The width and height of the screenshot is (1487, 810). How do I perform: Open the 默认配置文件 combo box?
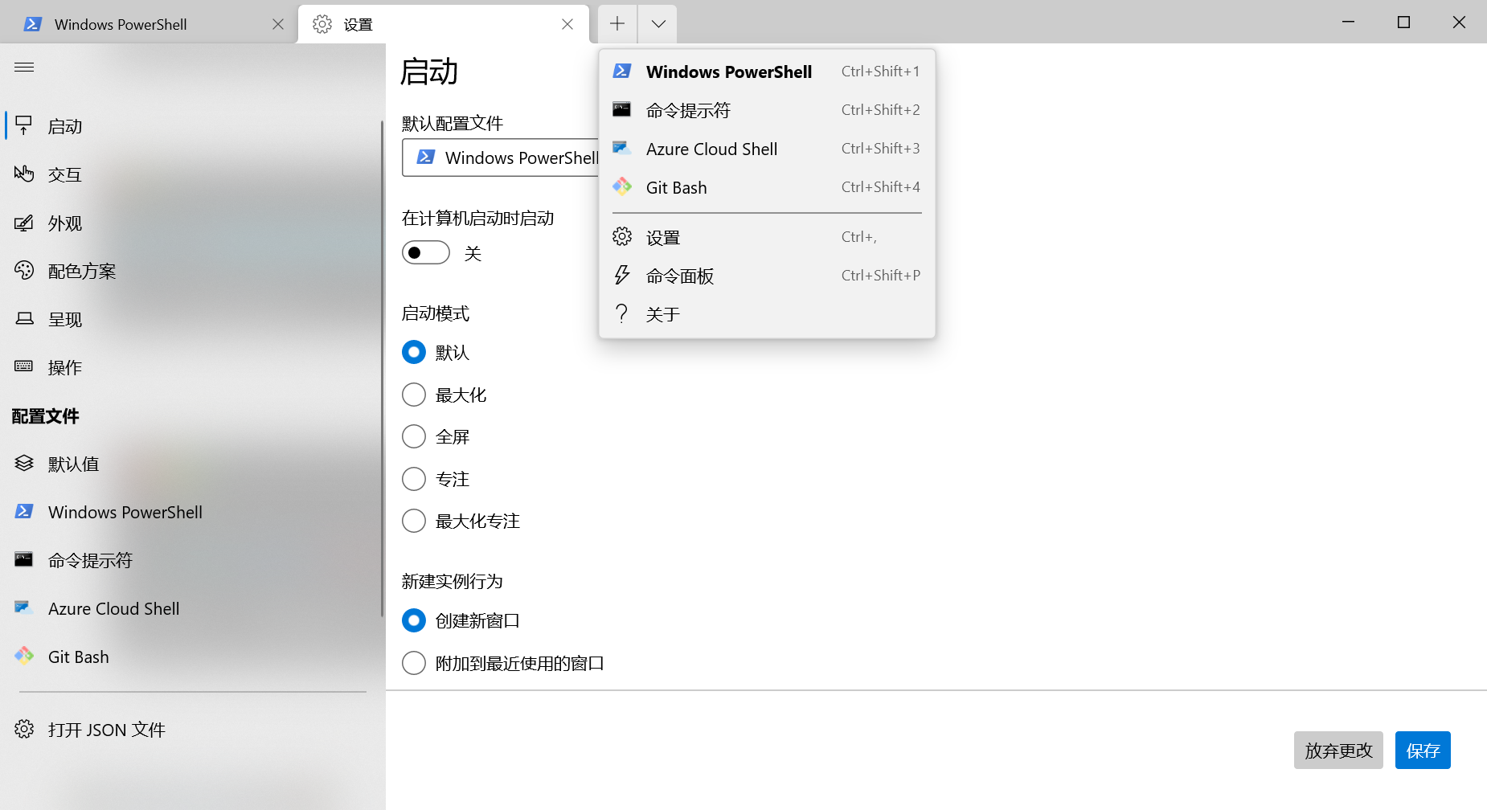(500, 157)
